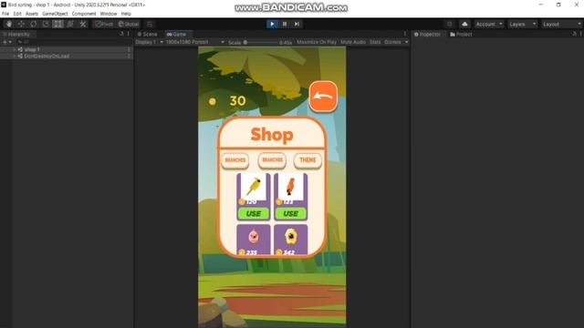Click USE under the yellow bird
Viewport: 584px width, 328px height.
[x=254, y=213]
